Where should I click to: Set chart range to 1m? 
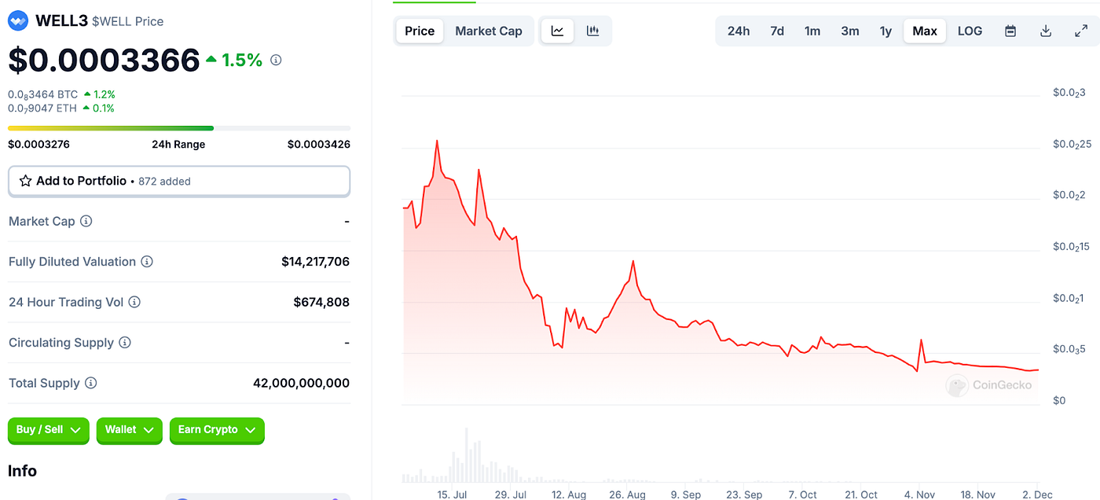pos(812,31)
